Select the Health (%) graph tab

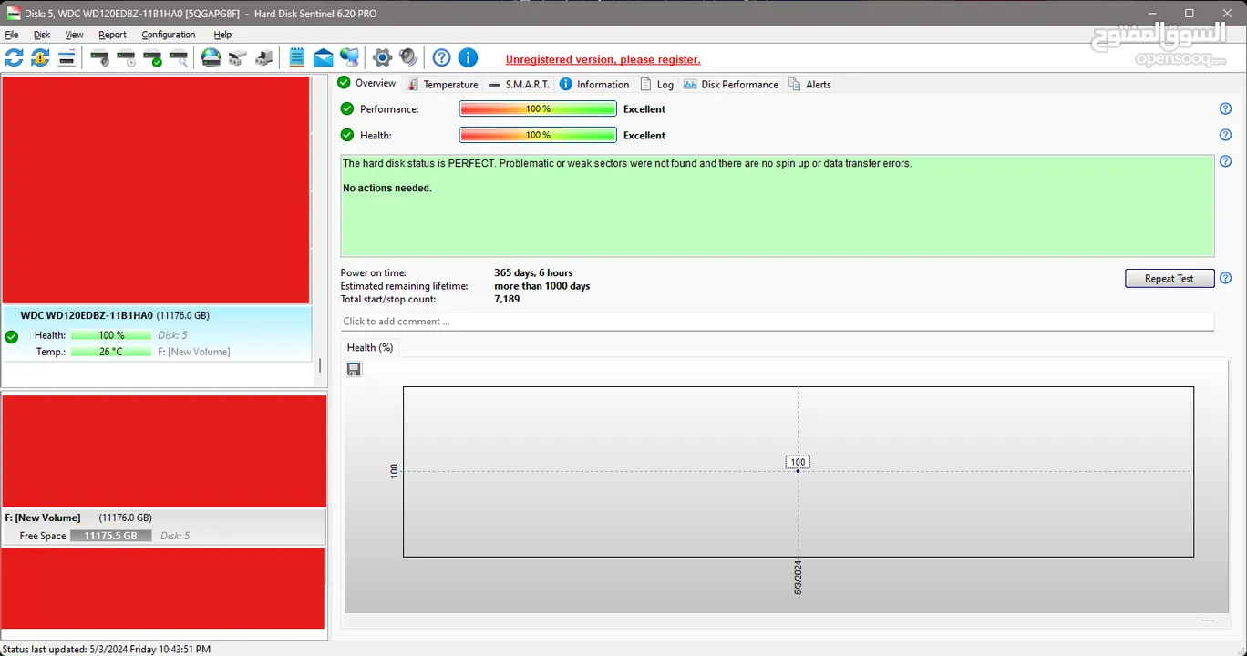(370, 347)
